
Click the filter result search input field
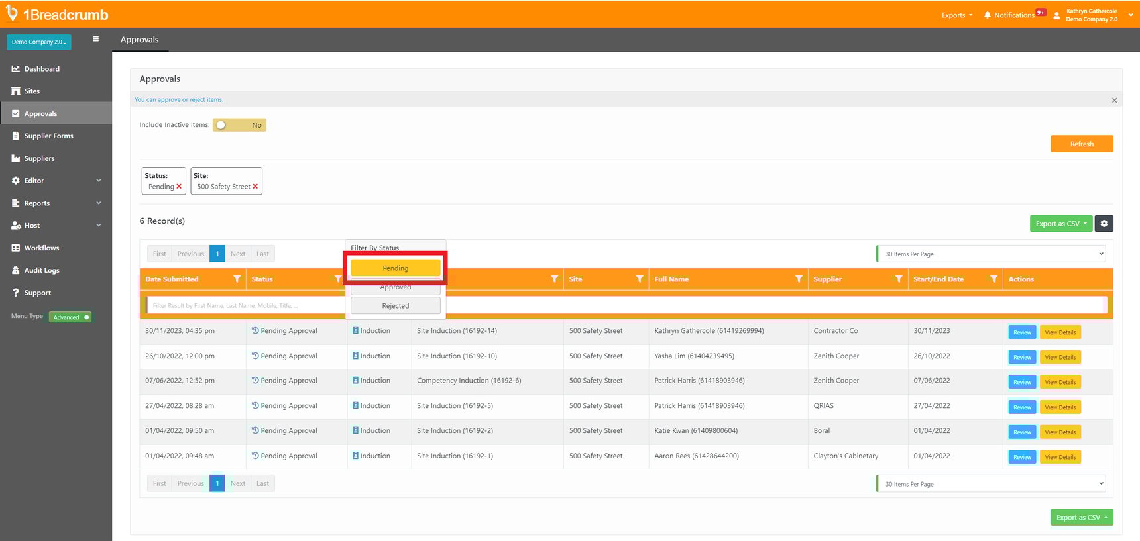(245, 305)
